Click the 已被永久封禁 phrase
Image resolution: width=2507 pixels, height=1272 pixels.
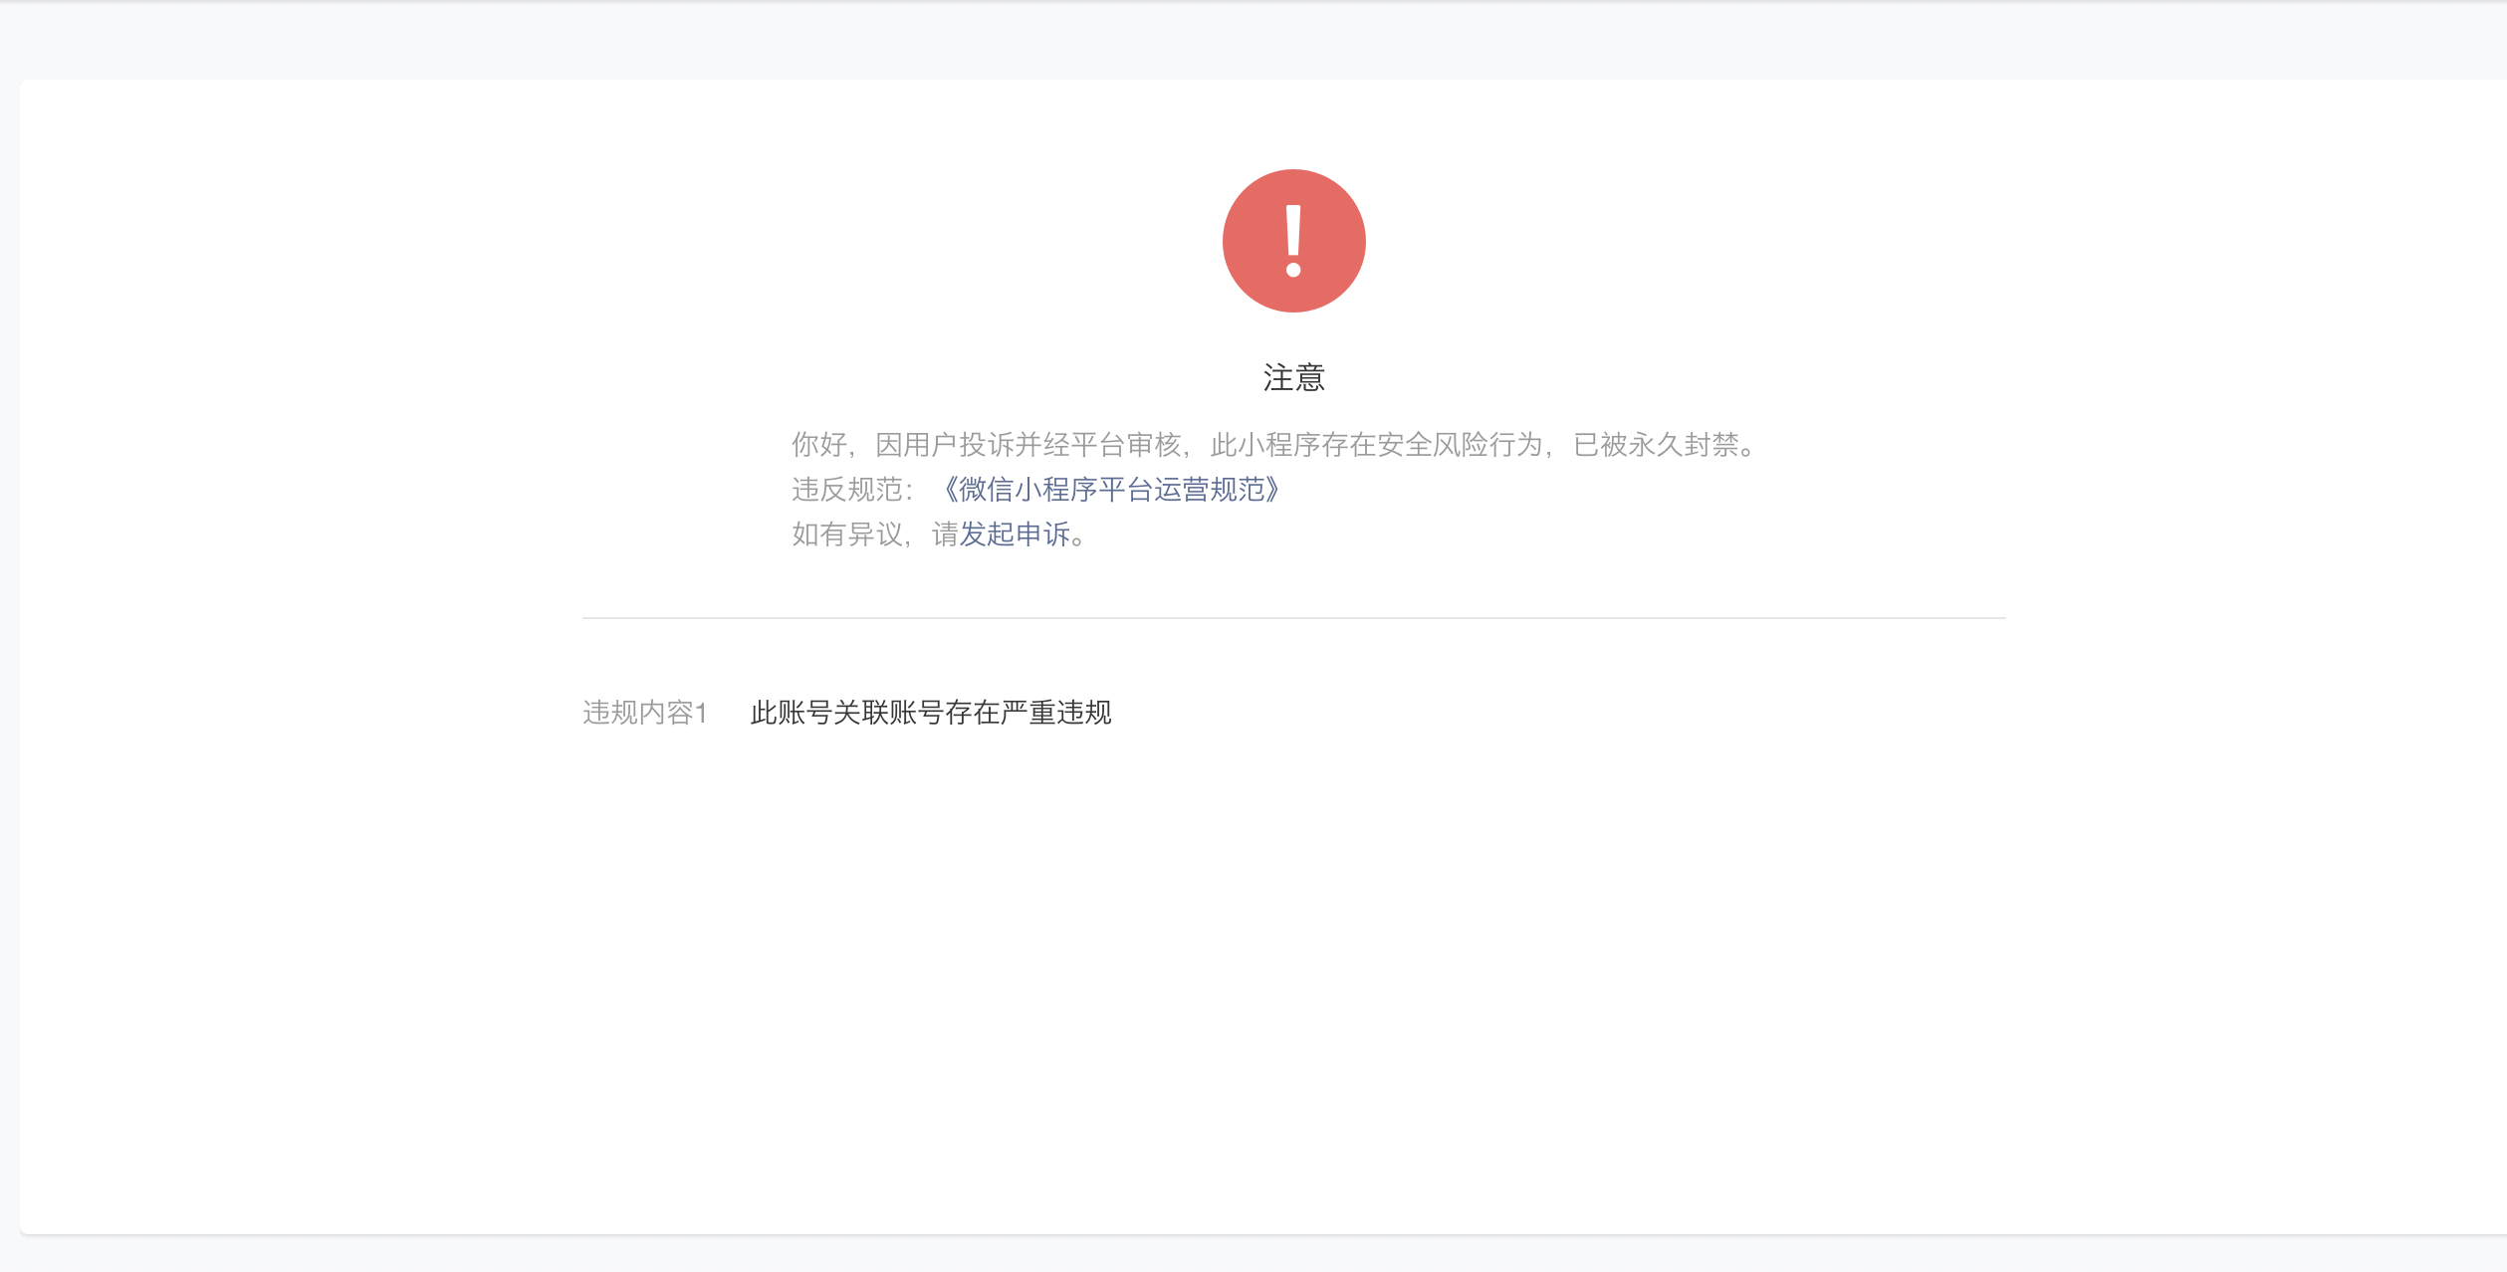pos(1656,445)
